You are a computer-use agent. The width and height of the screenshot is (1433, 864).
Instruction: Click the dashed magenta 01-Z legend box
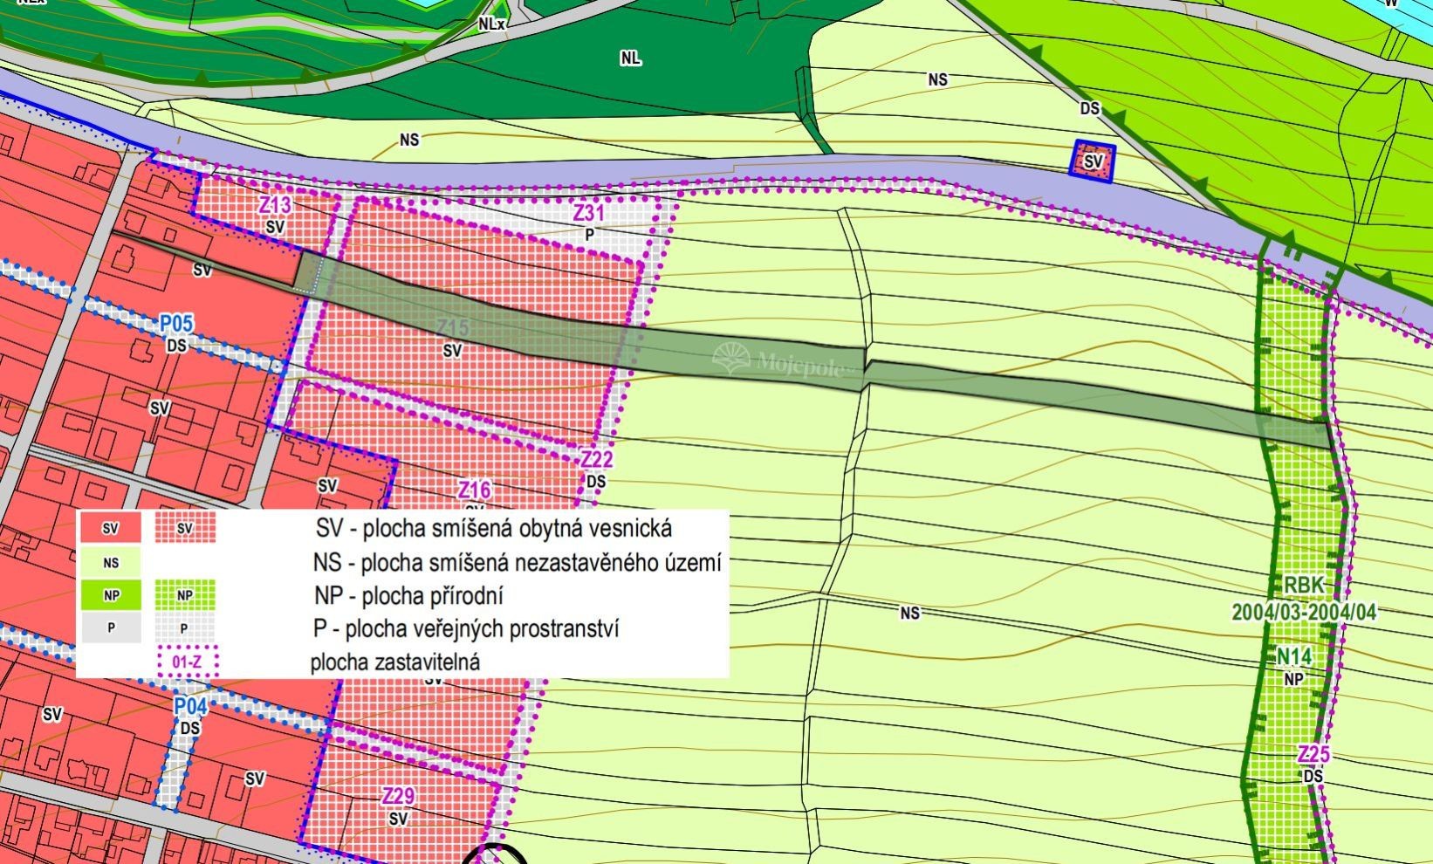187,662
